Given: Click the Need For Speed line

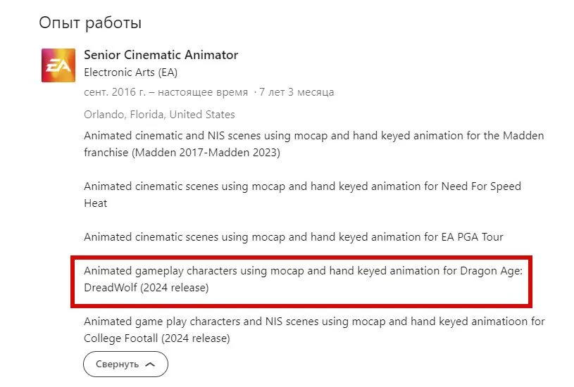Looking at the screenshot, I should [302, 186].
